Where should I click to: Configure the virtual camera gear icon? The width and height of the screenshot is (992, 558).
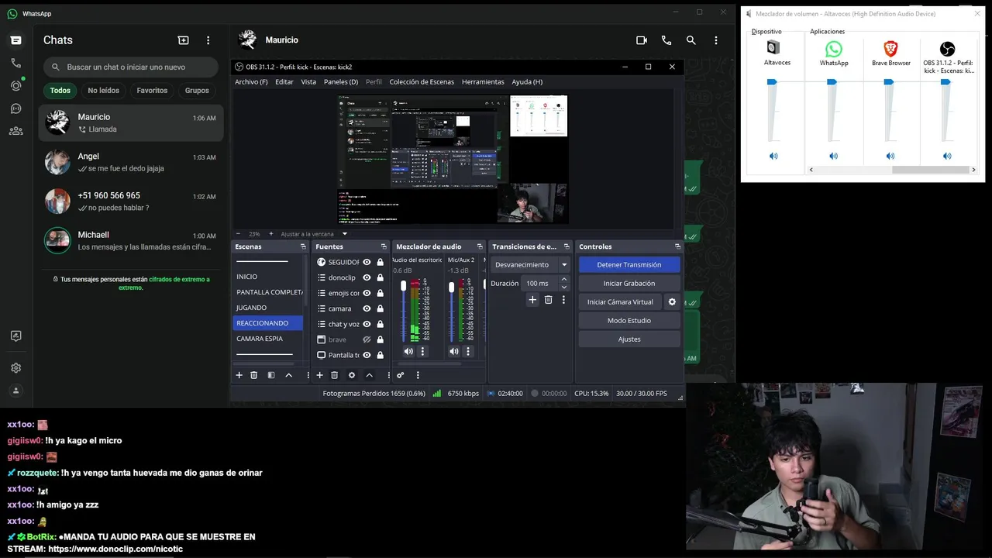click(672, 301)
